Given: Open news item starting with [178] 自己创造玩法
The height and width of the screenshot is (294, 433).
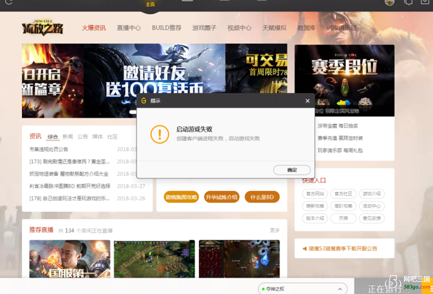Looking at the screenshot, I should point(70,198).
